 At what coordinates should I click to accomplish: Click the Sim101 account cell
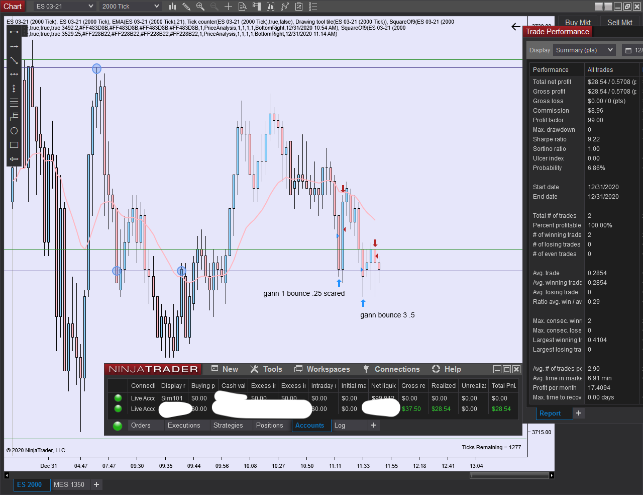[172, 398]
